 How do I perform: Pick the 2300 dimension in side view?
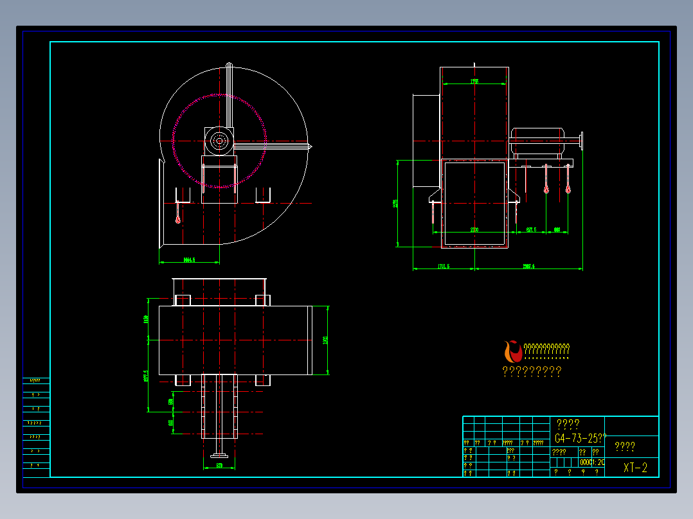coord(474,230)
